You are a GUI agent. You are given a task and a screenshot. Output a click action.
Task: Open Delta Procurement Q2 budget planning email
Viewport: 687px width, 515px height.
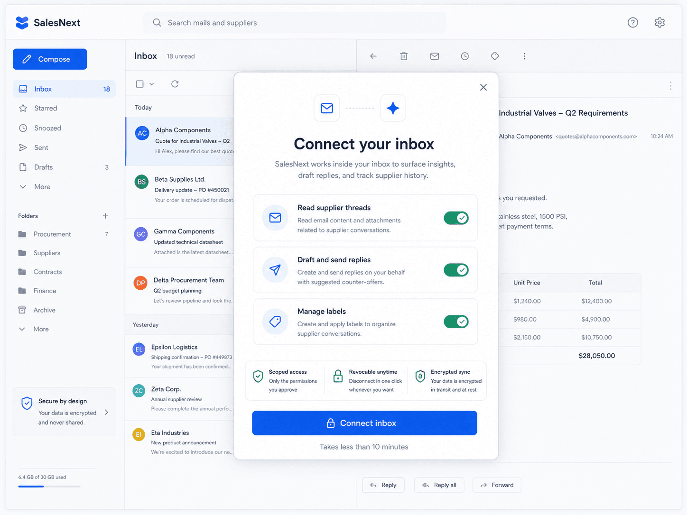point(180,290)
